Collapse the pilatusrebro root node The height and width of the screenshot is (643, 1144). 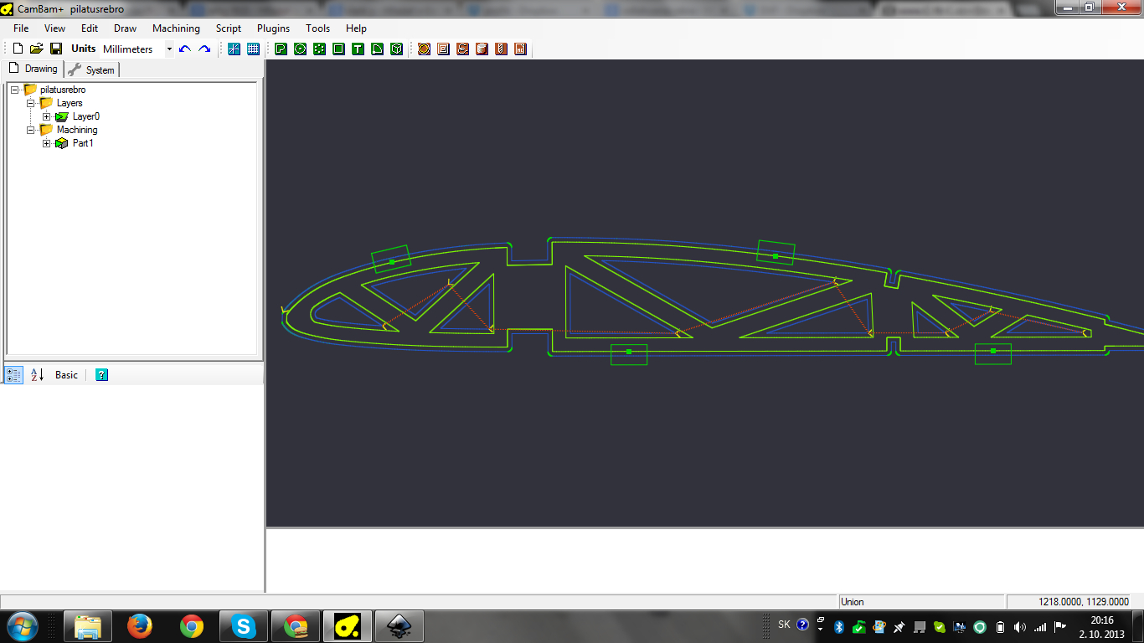click(14, 90)
